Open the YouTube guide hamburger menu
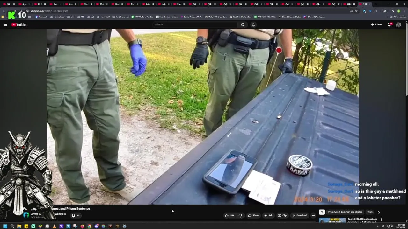Image resolution: width=408 pixels, height=229 pixels. (x=5, y=24)
